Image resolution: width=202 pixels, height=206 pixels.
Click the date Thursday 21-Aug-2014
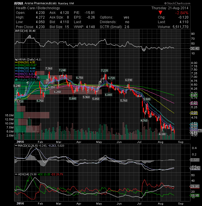pyautogui.click(x=170, y=8)
